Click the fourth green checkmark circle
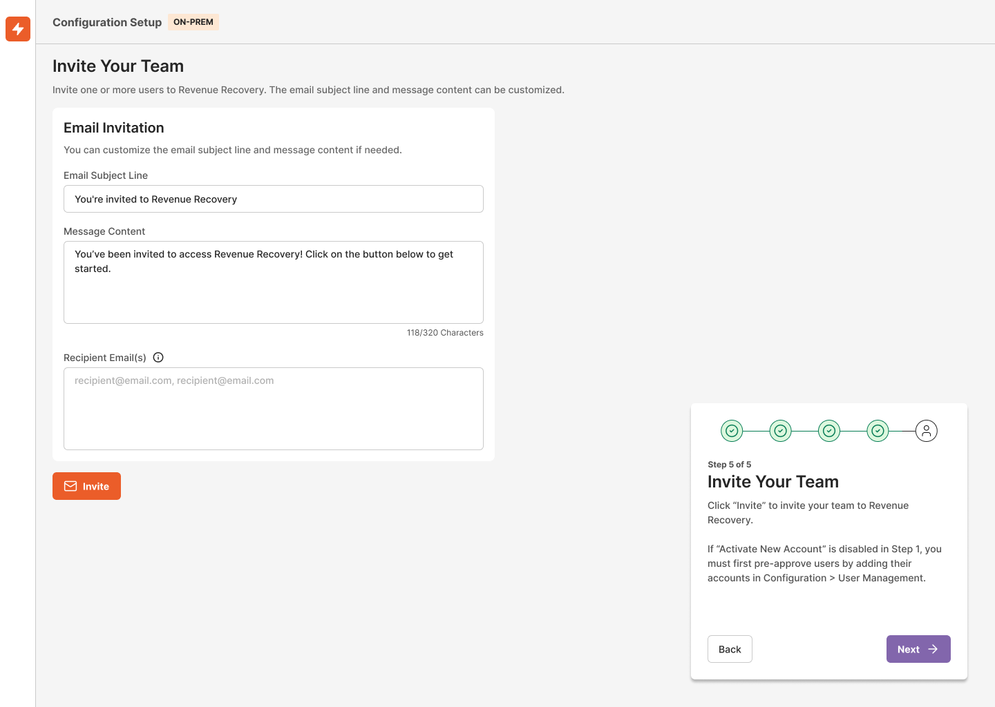The height and width of the screenshot is (707, 995). coord(878,430)
